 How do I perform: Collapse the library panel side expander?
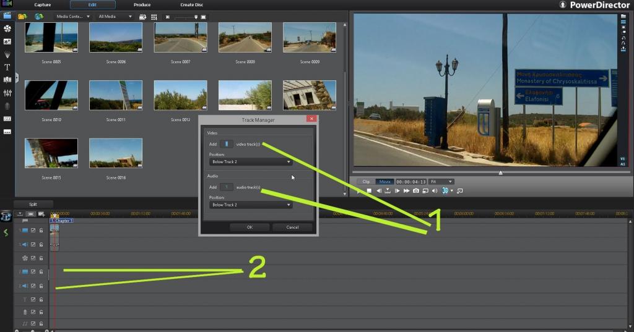(17, 77)
